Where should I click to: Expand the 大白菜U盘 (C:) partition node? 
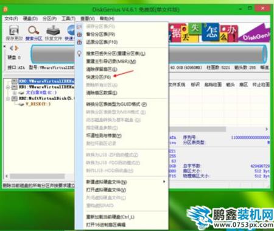tap(15, 93)
